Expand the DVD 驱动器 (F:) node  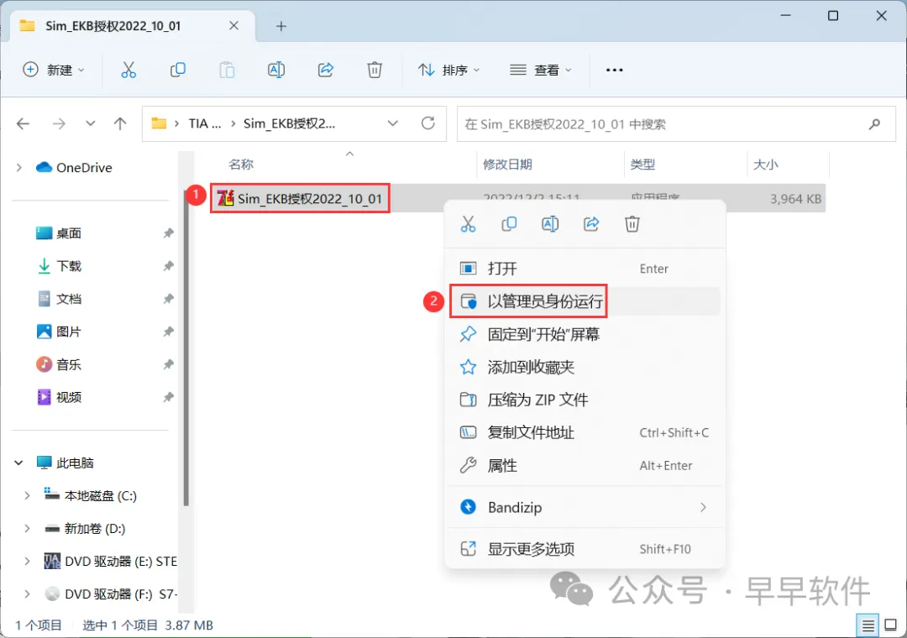(27, 594)
